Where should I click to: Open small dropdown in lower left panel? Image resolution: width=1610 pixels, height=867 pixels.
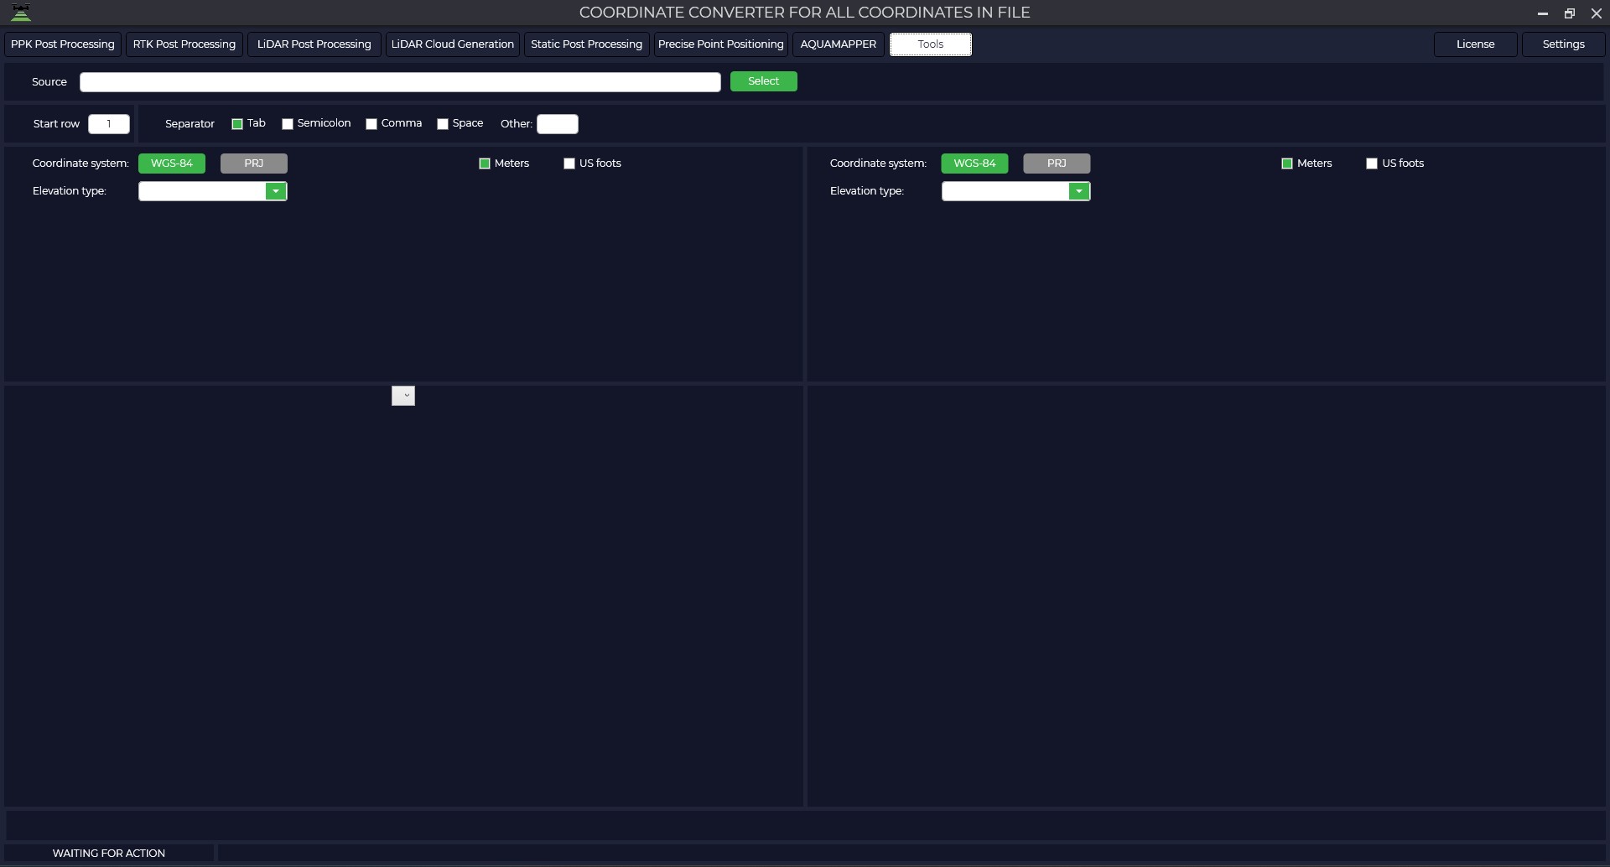403,396
